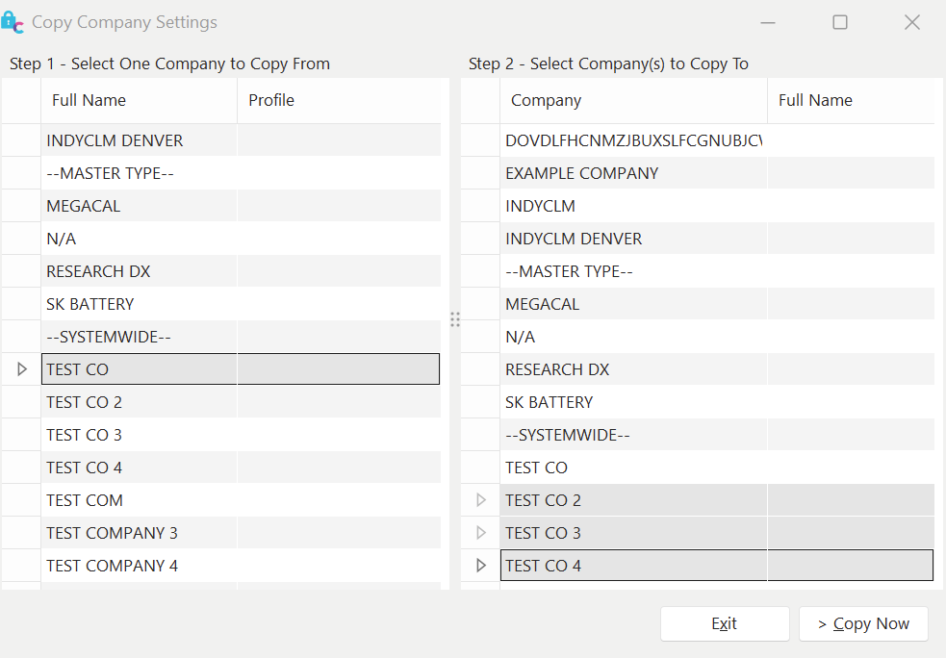The image size is (946, 658).
Task: Click the app icon in title bar
Action: point(13,22)
